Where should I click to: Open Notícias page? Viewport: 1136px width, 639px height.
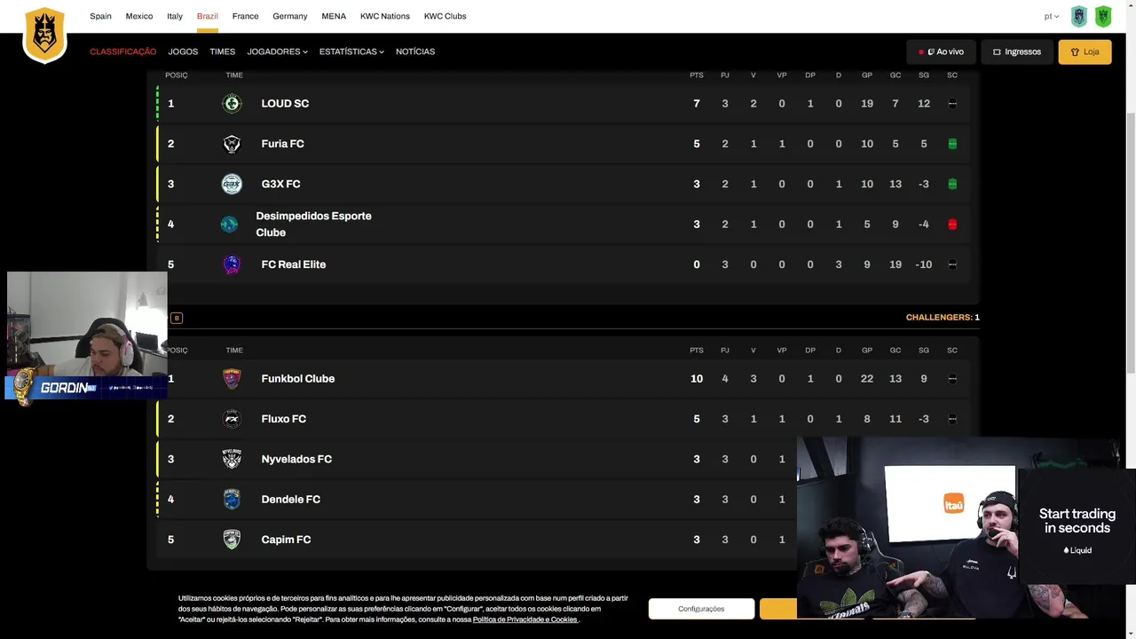tap(415, 51)
